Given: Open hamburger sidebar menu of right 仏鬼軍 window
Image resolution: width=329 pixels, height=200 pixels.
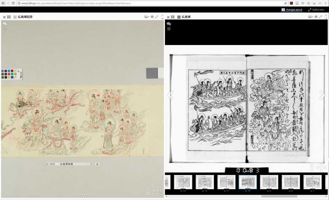Looking at the screenshot, I should pyautogui.click(x=179, y=17).
